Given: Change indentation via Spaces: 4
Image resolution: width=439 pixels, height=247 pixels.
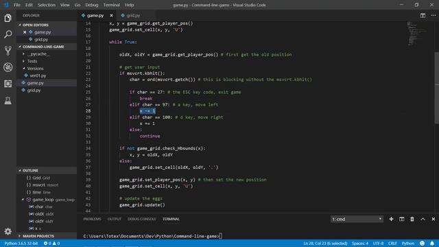Looking at the screenshot, I should point(360,244).
